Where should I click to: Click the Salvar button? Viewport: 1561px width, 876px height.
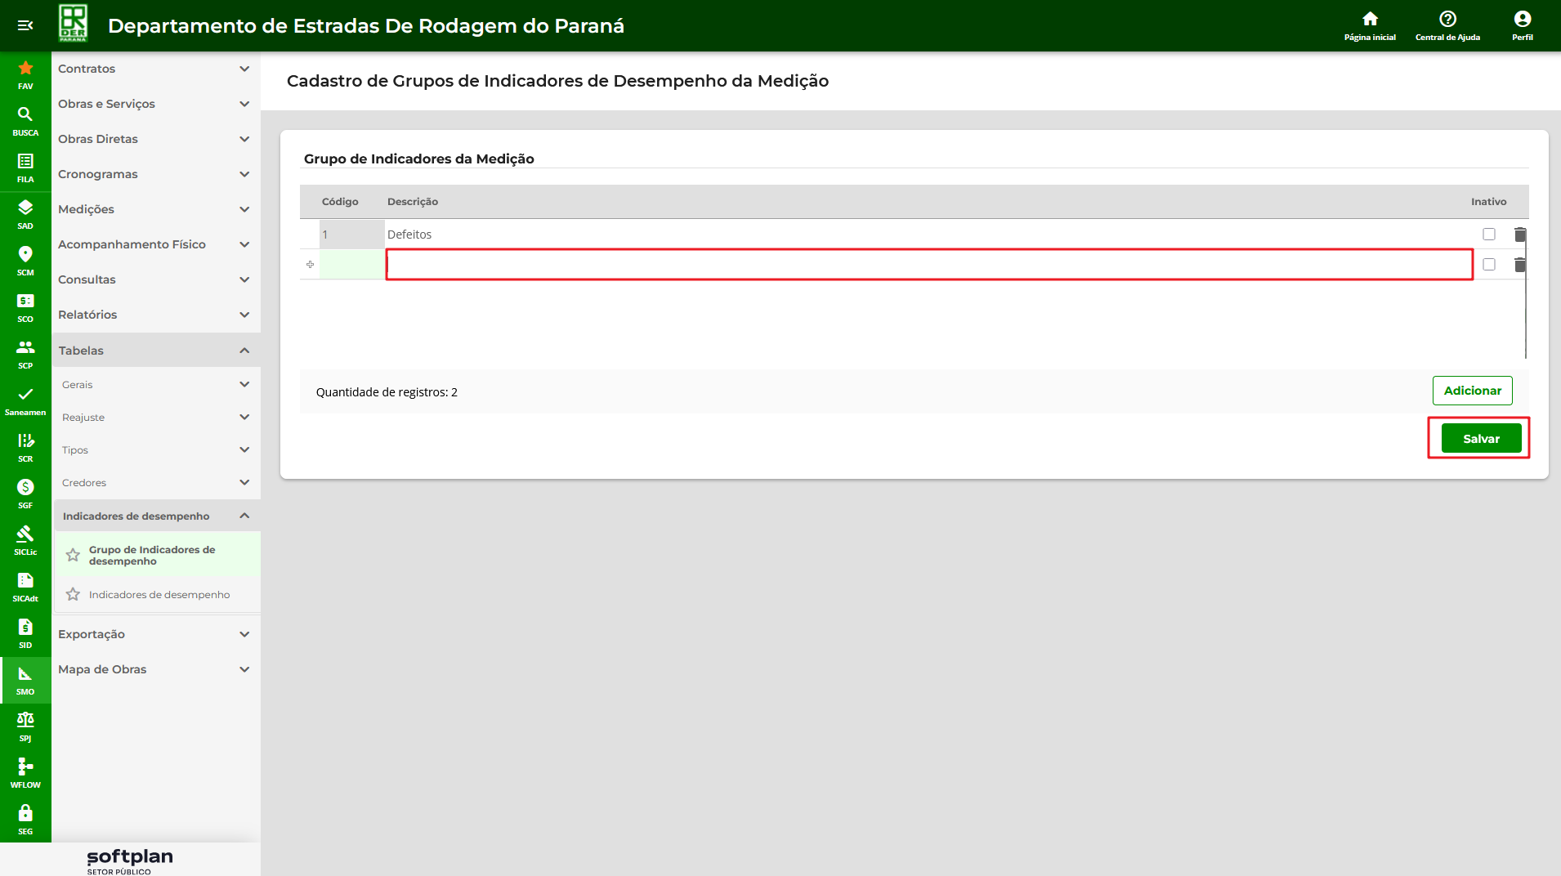tap(1480, 439)
